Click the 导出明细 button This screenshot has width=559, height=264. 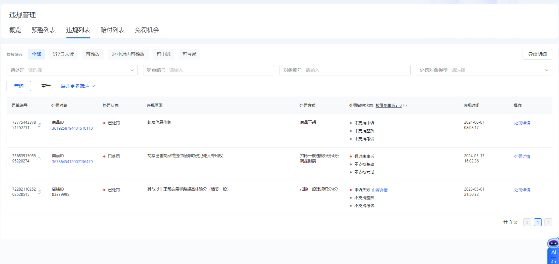click(537, 54)
